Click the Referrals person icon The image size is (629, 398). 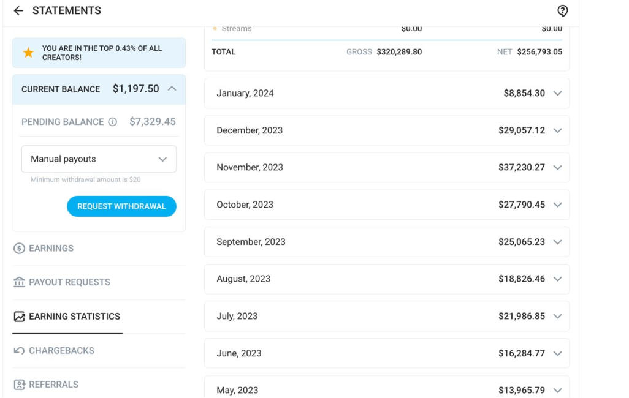coord(19,385)
